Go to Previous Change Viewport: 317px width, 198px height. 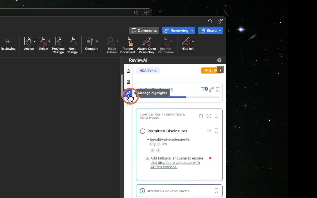point(58,45)
